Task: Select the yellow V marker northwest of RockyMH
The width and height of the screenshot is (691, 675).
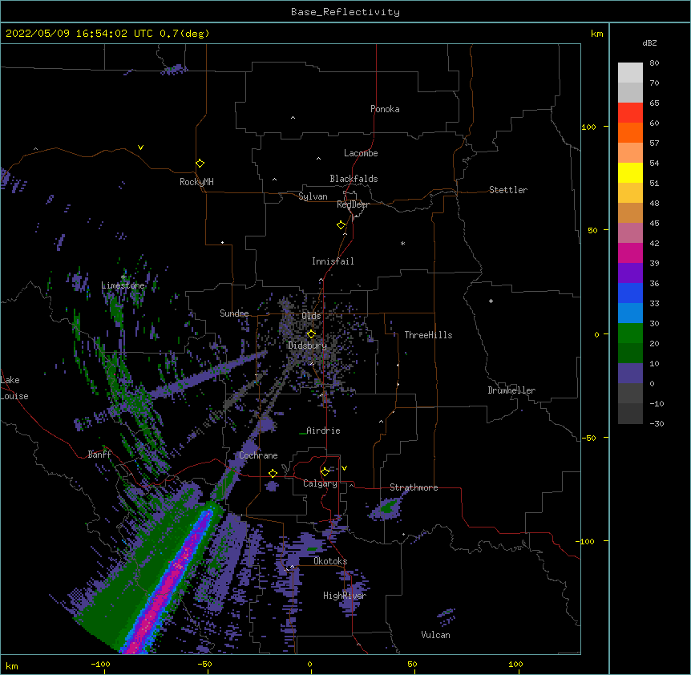Action: [140, 148]
